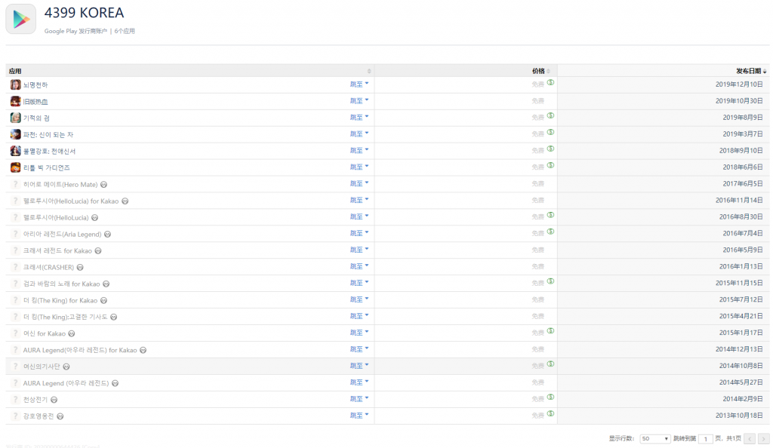Sort by 价格 column header
This screenshot has width=773, height=448.
point(538,71)
